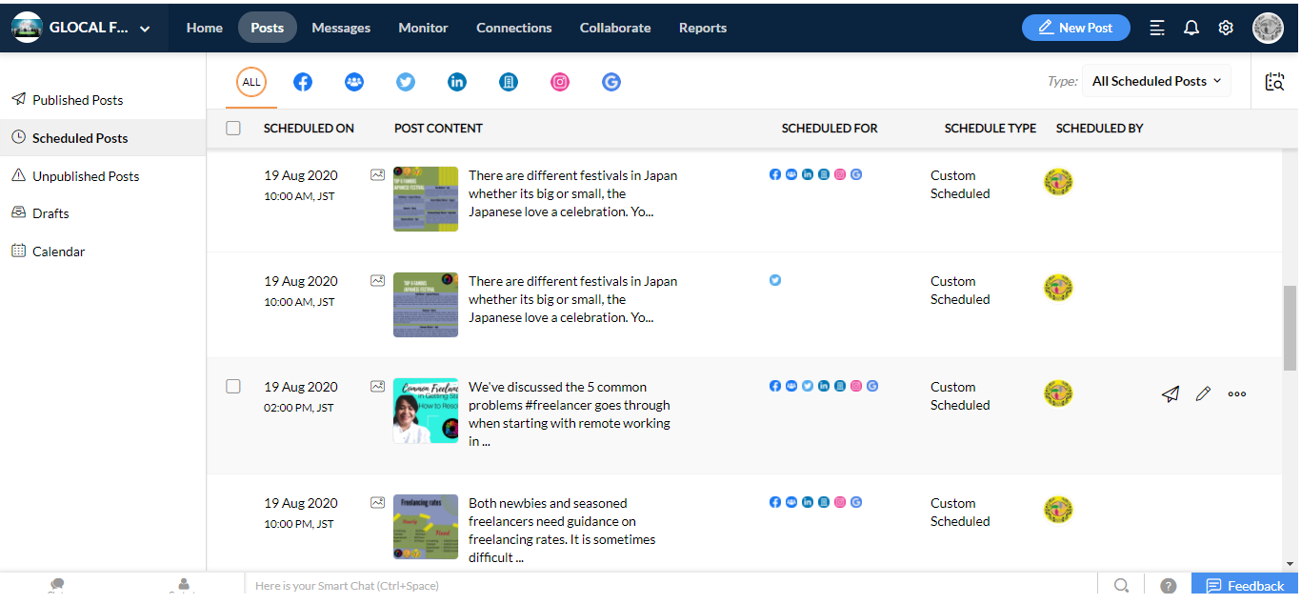The height and width of the screenshot is (604, 1301).
Task: Click the pencil edit post icon
Action: click(1203, 394)
